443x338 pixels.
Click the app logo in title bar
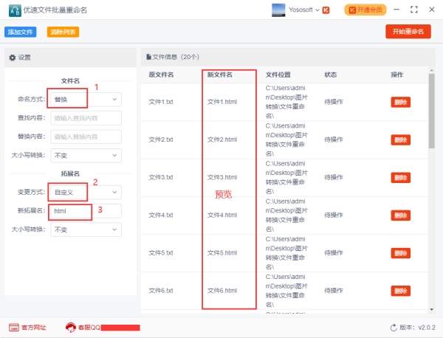[14, 11]
